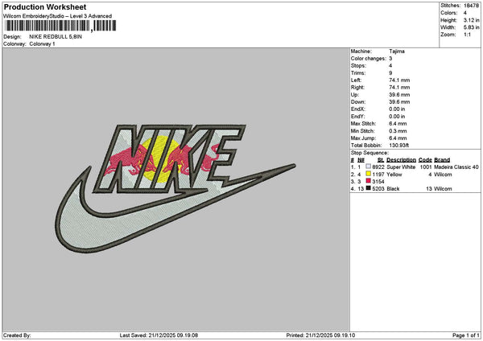Click the 'Page 1 of 1' indicator

[x=466, y=335]
